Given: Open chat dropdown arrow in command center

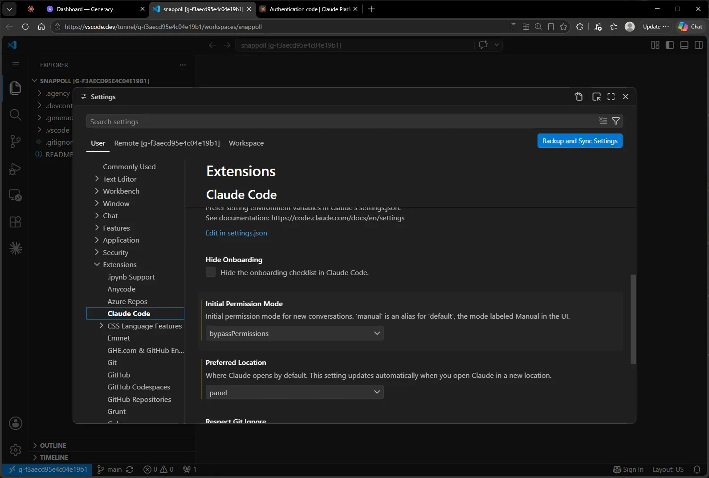Looking at the screenshot, I should (x=497, y=45).
